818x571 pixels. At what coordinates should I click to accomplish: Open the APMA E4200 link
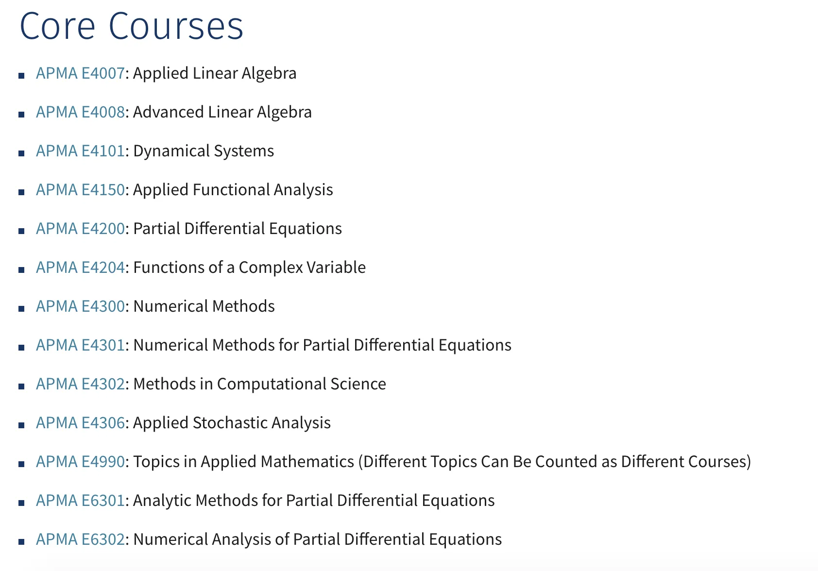[x=80, y=229]
